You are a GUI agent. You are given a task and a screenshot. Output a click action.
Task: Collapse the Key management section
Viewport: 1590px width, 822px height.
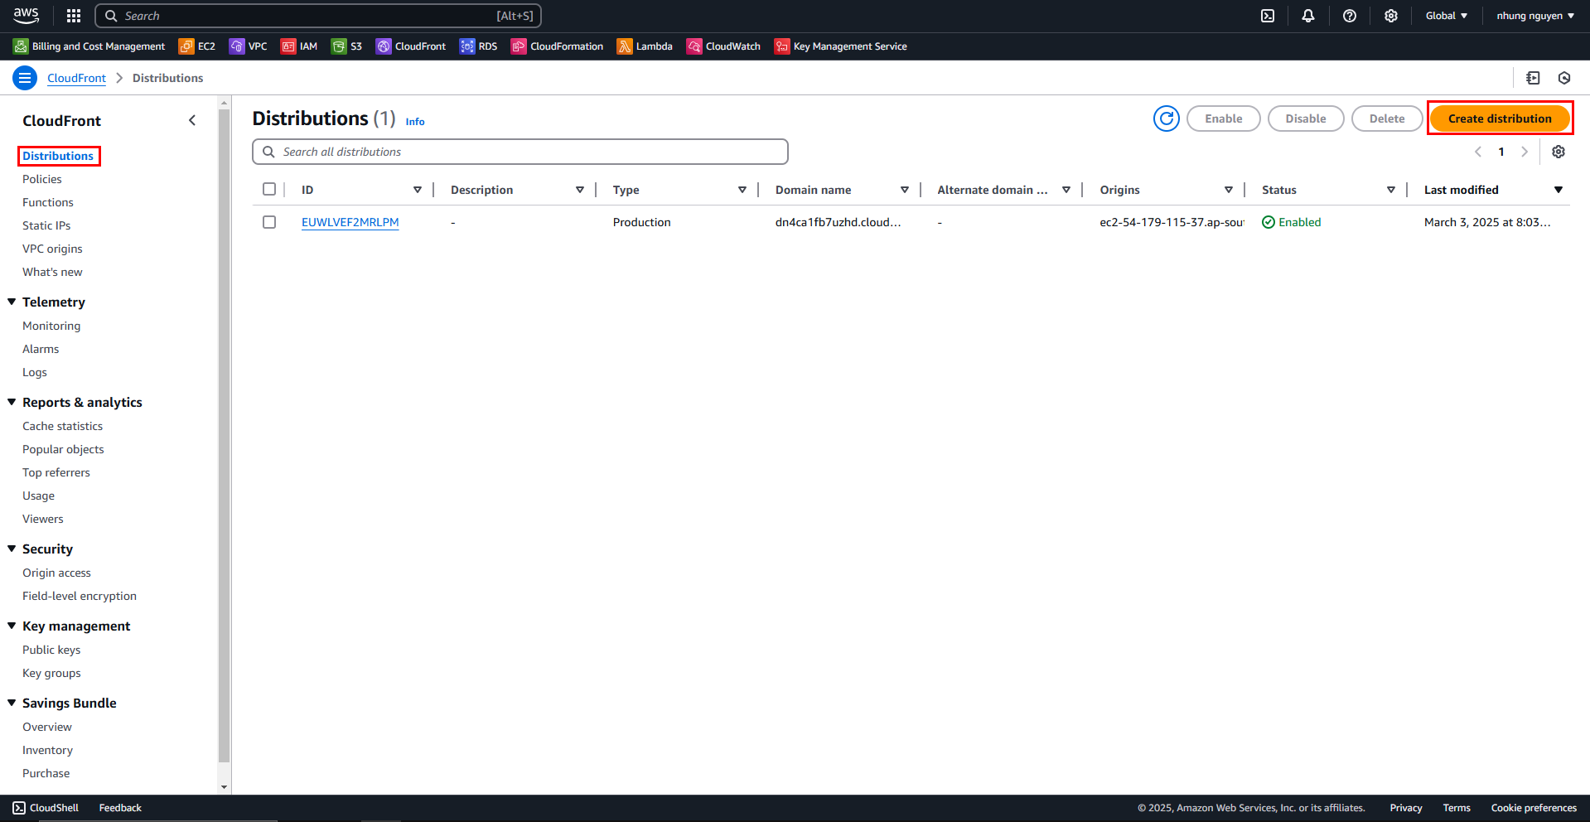tap(12, 626)
